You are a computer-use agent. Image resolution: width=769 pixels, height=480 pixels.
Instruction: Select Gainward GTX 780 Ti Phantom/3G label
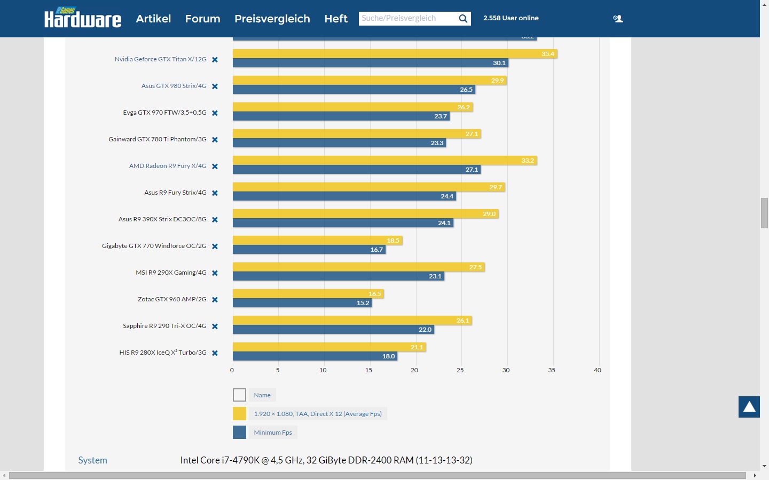(x=158, y=139)
